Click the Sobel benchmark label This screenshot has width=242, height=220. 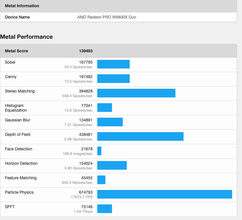10,62
